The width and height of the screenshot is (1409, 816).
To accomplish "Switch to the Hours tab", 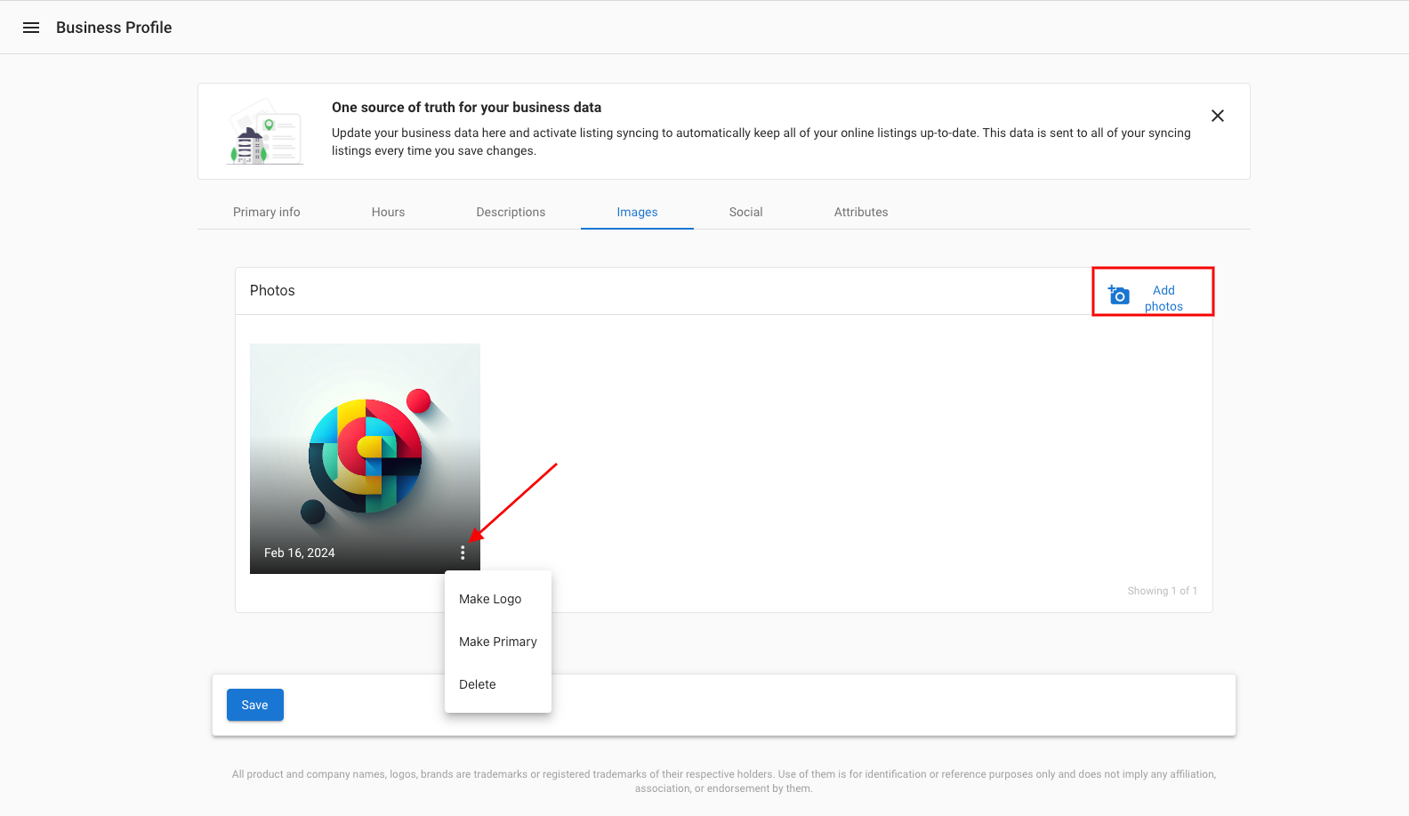I will pyautogui.click(x=388, y=212).
